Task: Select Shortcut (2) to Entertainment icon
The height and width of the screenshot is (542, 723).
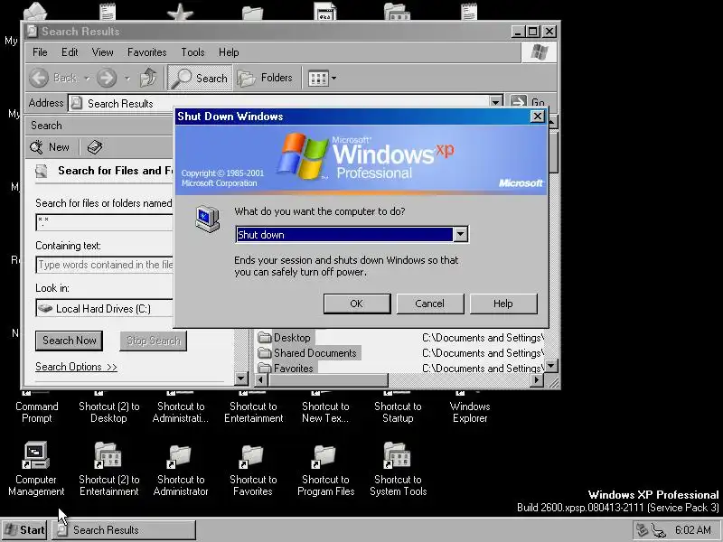Action: coord(108,455)
